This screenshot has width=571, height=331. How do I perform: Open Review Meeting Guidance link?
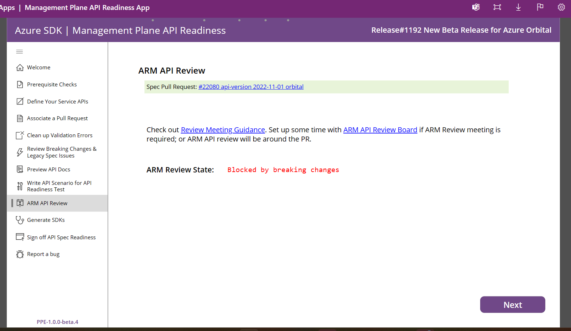223,130
